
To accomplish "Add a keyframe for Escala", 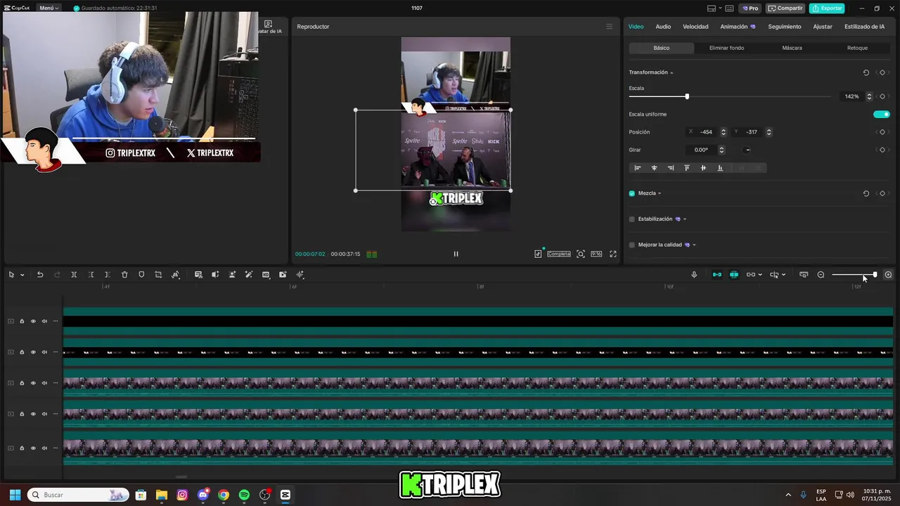I will tap(882, 96).
